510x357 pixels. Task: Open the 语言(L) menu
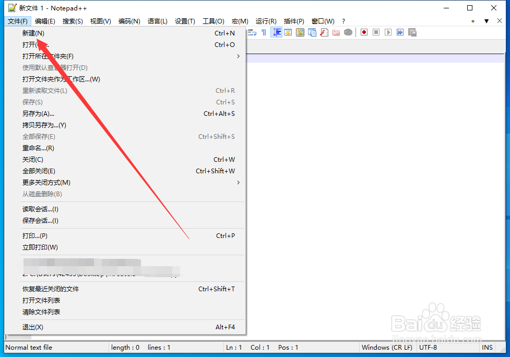click(158, 21)
